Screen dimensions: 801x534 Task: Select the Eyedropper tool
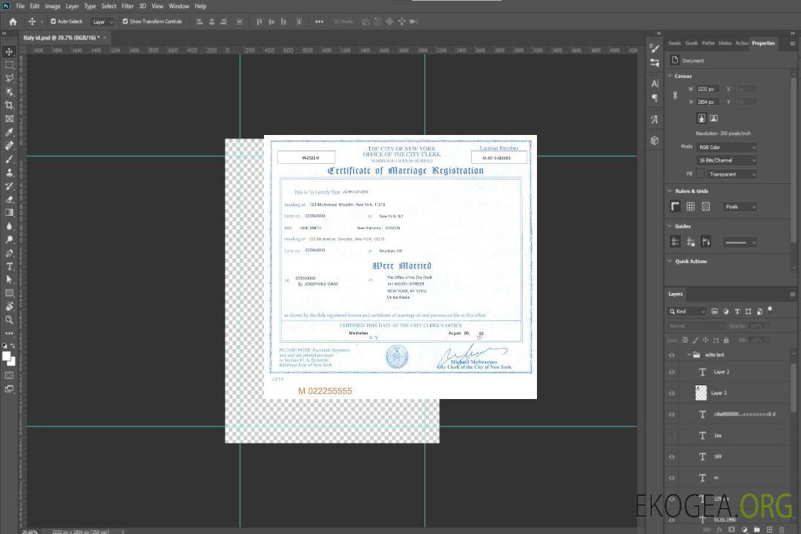(x=9, y=132)
